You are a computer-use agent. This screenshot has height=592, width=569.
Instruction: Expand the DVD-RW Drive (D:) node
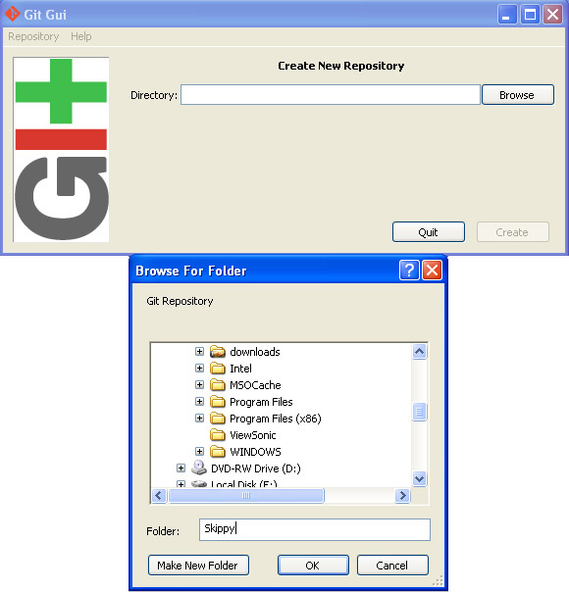(181, 469)
